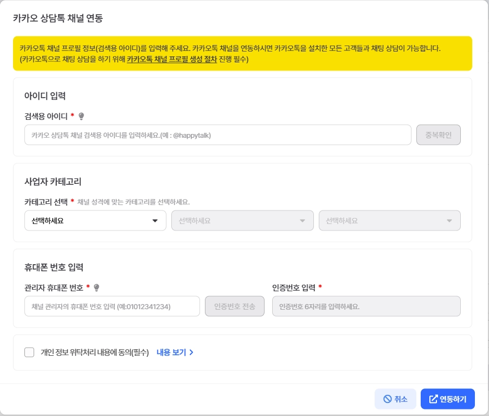This screenshot has width=489, height=416.
Task: Click the 취소 button
Action: pyautogui.click(x=395, y=399)
